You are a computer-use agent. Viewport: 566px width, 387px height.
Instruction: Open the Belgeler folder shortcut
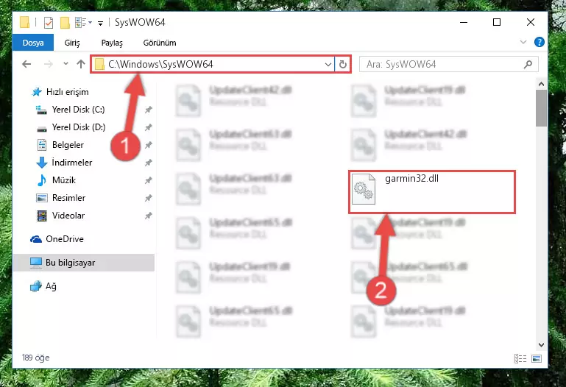coord(68,145)
